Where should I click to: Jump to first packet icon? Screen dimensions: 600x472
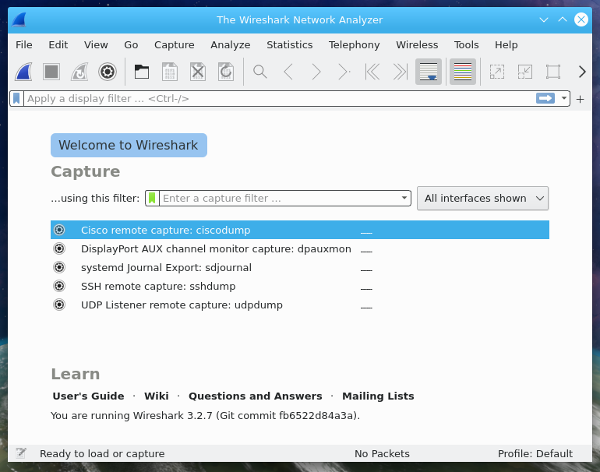point(372,72)
